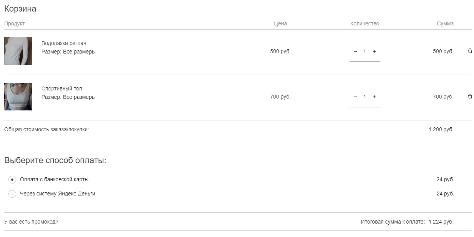Screen dimensions: 474x237
Task: Click the Водолазка реглан product name
Action: (64, 43)
